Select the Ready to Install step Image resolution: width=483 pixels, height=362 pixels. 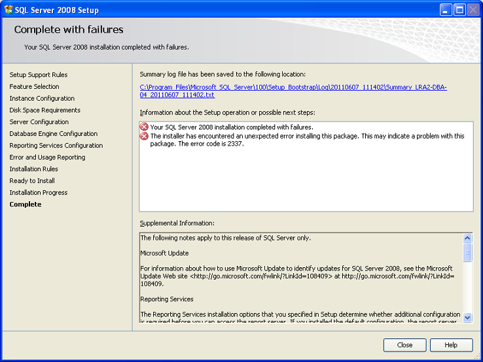pos(32,181)
